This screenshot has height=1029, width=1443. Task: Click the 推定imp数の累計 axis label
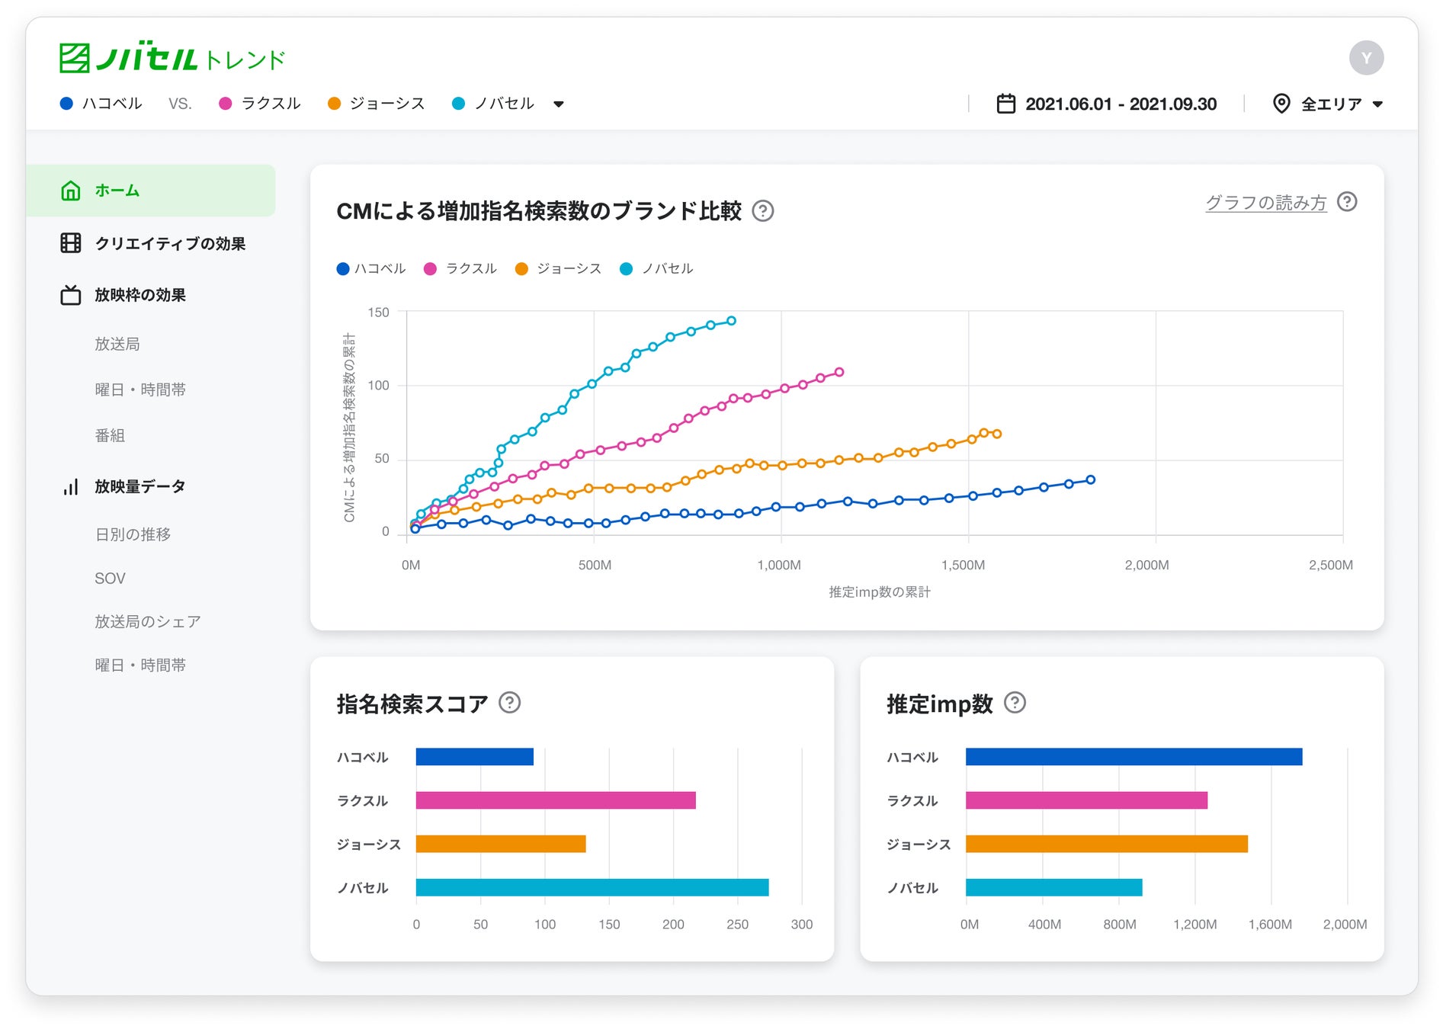tap(880, 592)
